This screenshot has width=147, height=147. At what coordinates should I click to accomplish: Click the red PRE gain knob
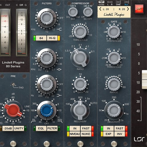(x=13, y=110)
